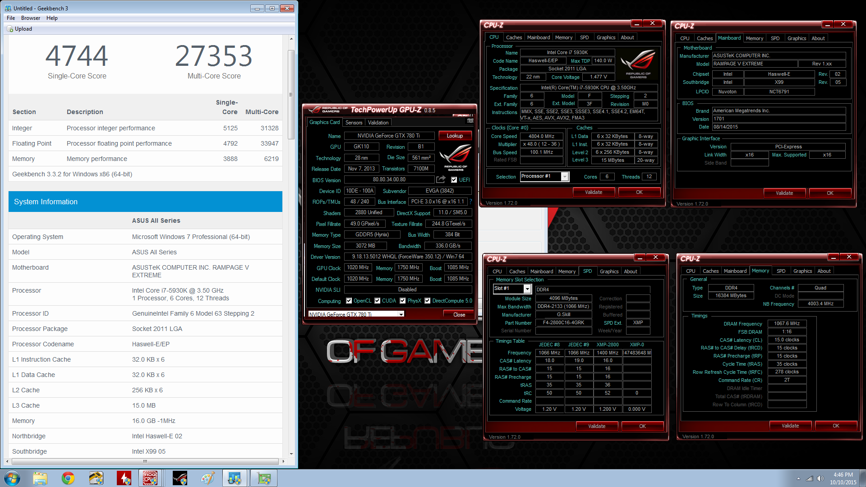This screenshot has width=866, height=487.
Task: Click BIOS save/share arrow icon in GPU-Z
Action: pyautogui.click(x=441, y=179)
